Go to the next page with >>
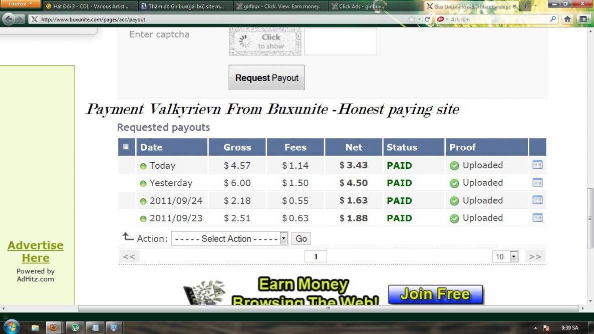This screenshot has height=334, width=594. click(x=535, y=256)
